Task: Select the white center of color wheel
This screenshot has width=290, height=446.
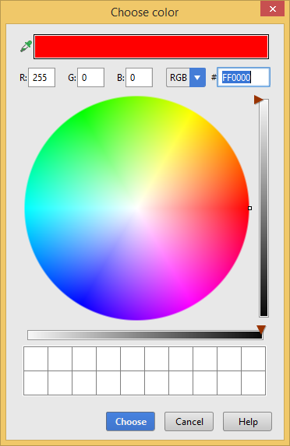Action: click(x=137, y=208)
